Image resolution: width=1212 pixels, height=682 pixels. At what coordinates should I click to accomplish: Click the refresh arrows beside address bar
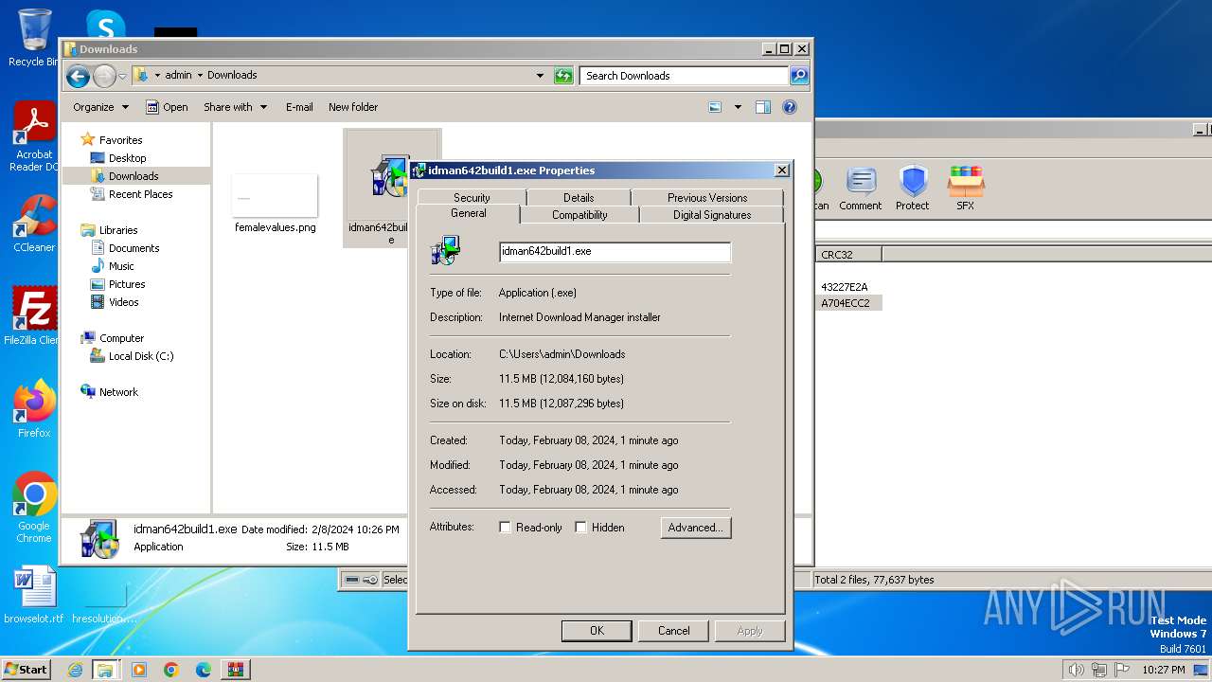[x=563, y=76]
